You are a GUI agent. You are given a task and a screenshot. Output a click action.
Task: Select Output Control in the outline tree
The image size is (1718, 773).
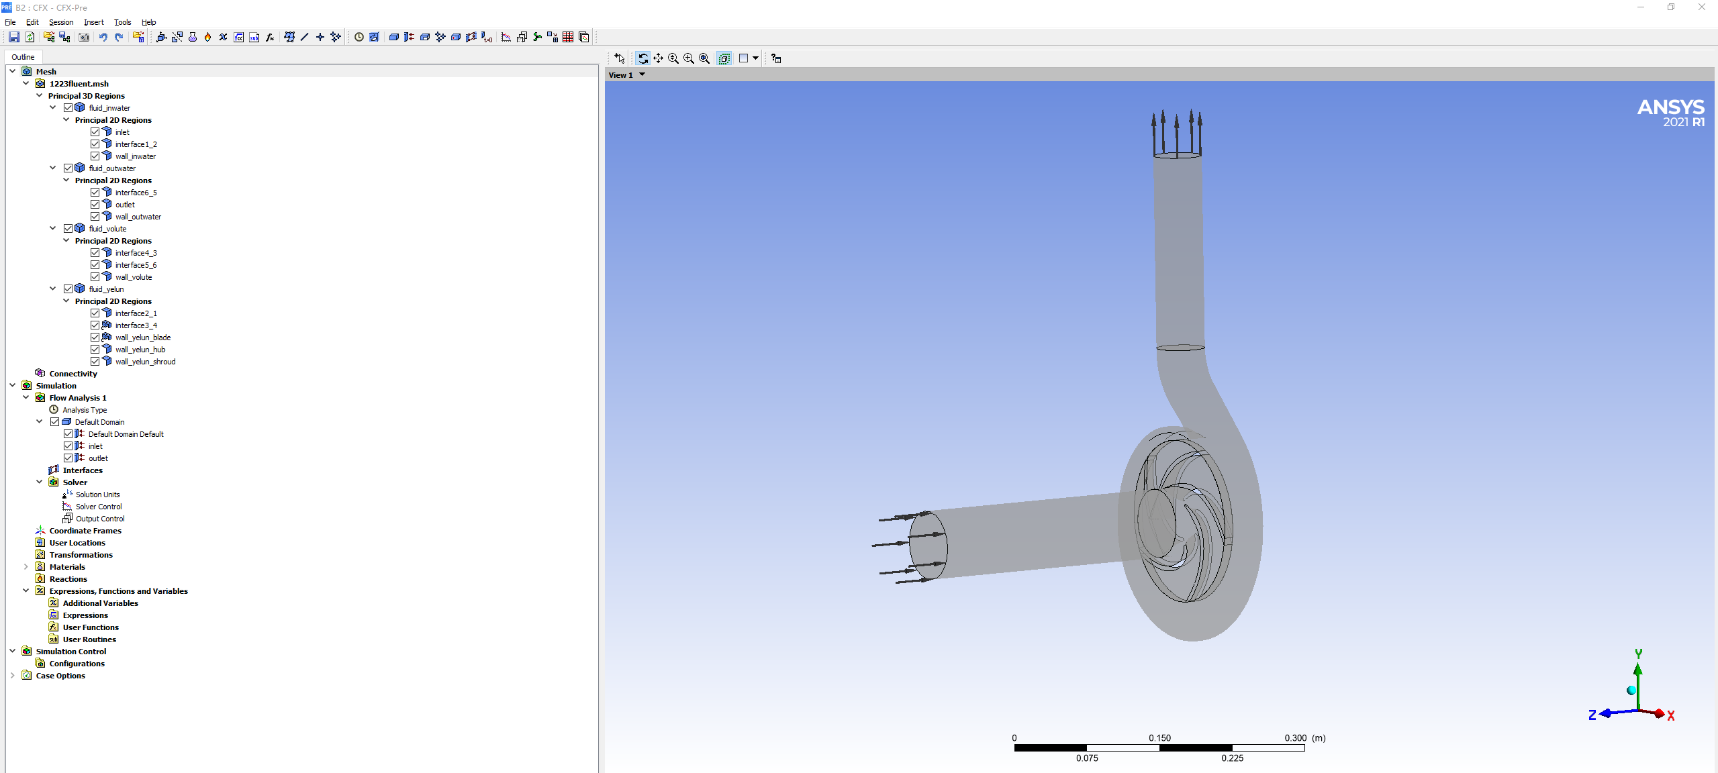click(x=100, y=519)
